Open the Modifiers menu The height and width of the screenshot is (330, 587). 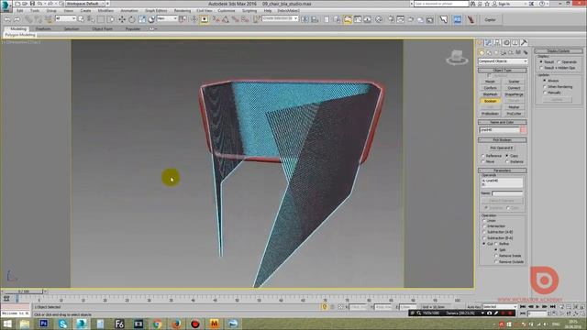[105, 11]
